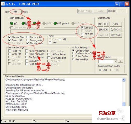Enable the LifeTime Reset checkbox
131x124 pixels.
(x=48, y=54)
